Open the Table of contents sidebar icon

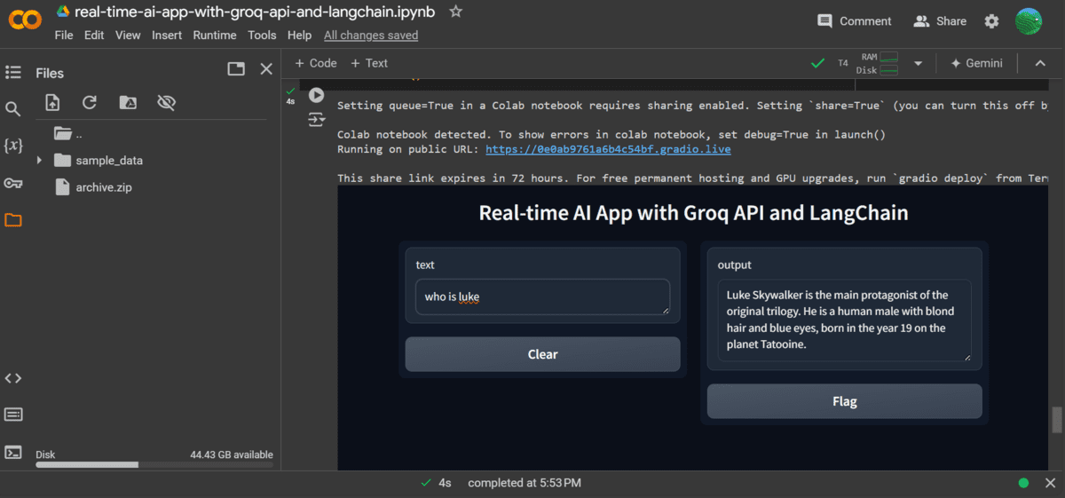click(x=12, y=72)
